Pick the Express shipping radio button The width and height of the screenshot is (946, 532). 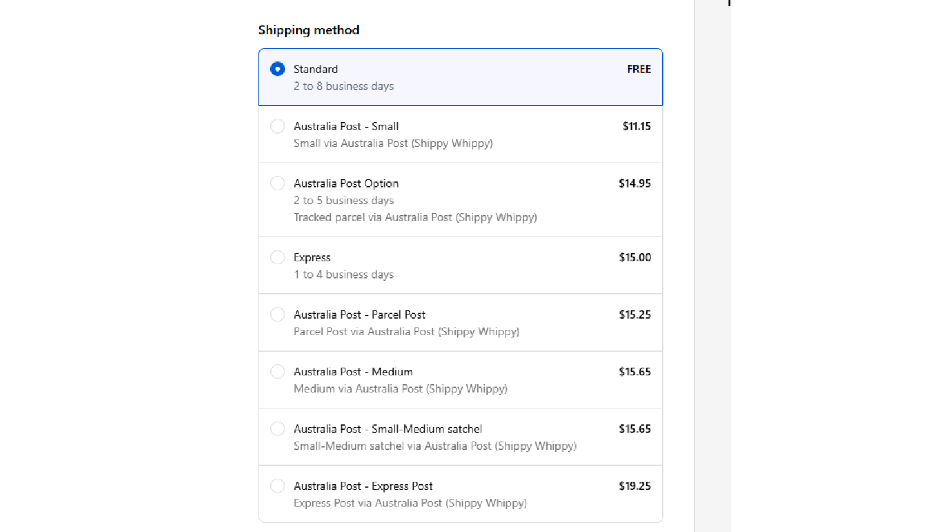coord(277,258)
